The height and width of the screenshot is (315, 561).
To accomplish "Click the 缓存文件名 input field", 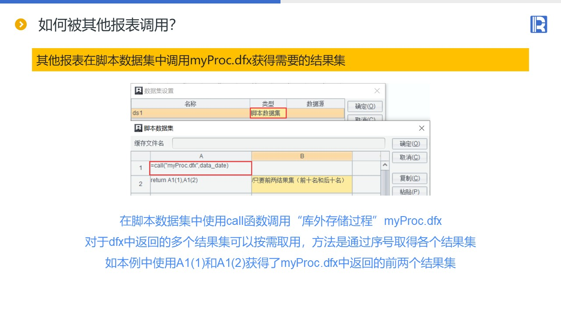I will tap(278, 143).
